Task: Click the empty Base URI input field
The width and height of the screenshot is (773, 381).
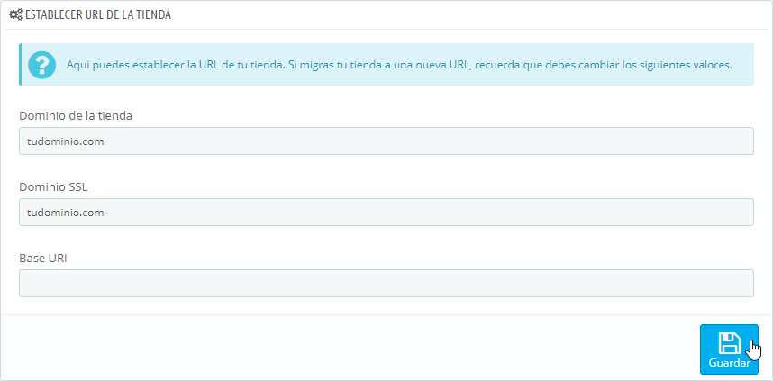Action: pyautogui.click(x=386, y=283)
